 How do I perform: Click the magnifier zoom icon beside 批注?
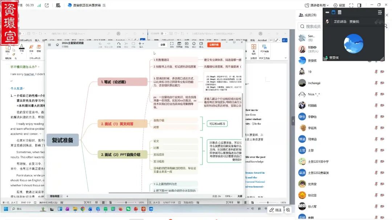pos(288,210)
